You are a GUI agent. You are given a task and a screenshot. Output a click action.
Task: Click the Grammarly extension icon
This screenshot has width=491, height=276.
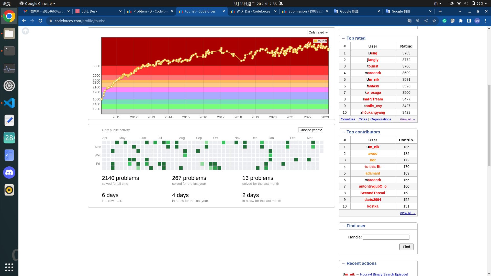pyautogui.click(x=444, y=21)
